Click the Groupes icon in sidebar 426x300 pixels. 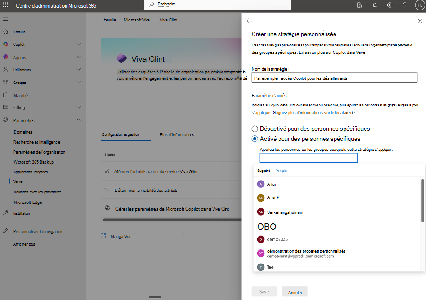click(6, 82)
